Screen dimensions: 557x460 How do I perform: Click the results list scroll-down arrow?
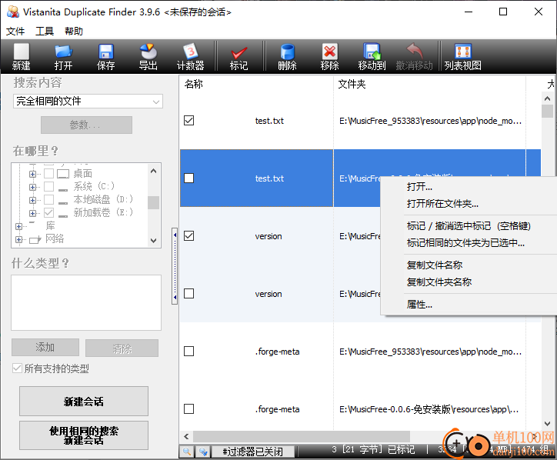tap(548, 424)
